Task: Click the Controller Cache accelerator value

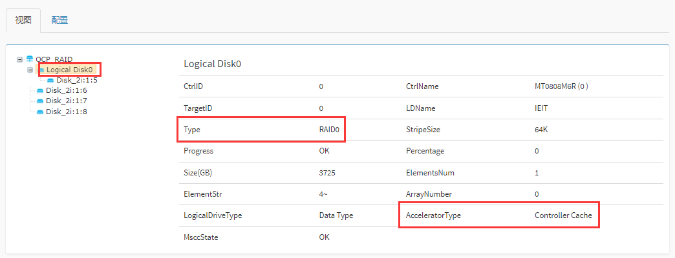Action: [563, 215]
